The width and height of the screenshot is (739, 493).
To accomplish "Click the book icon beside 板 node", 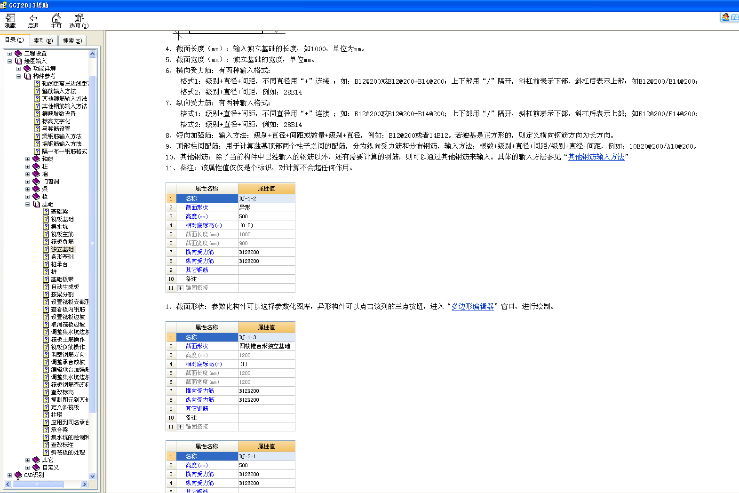I will tap(36, 197).
